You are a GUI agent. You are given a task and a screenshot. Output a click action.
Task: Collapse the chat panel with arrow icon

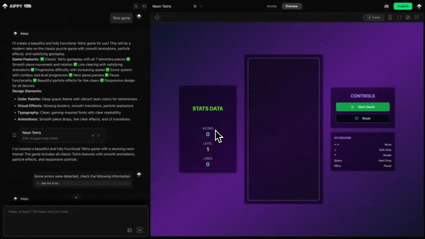(x=144, y=6)
